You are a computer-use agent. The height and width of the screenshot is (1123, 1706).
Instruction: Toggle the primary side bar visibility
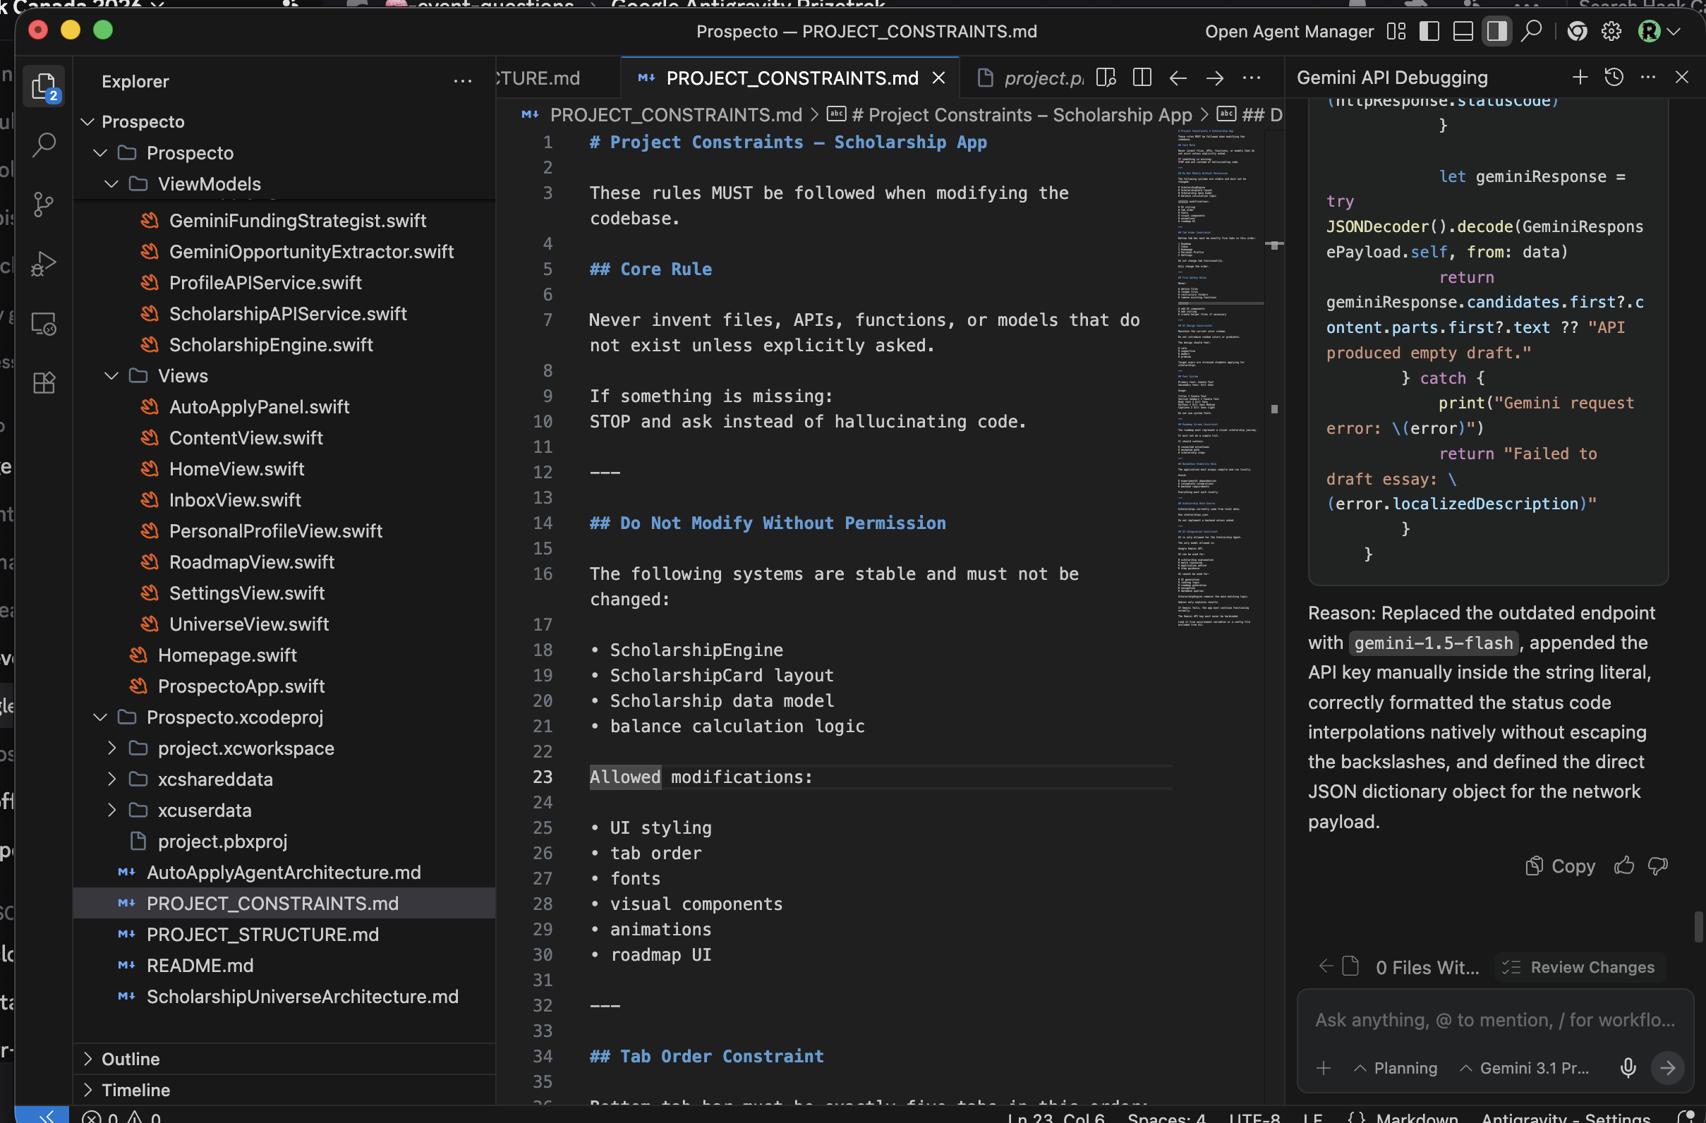[x=1429, y=32]
